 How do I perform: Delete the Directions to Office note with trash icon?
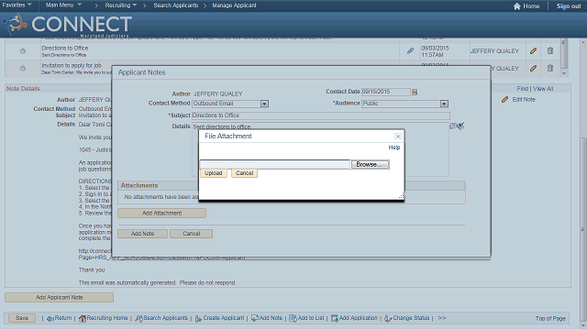point(550,50)
